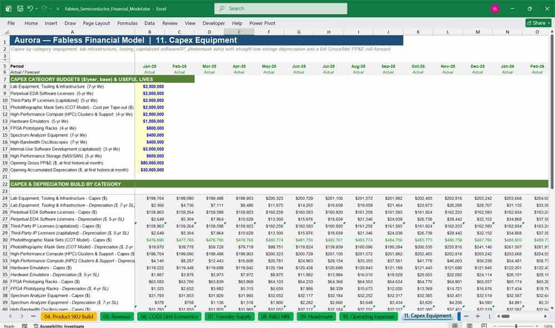Click the Redo arrow icon

(44, 8)
